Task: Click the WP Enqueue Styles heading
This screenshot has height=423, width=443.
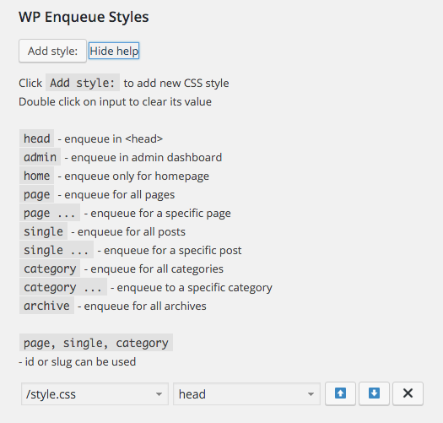Action: pos(84,17)
